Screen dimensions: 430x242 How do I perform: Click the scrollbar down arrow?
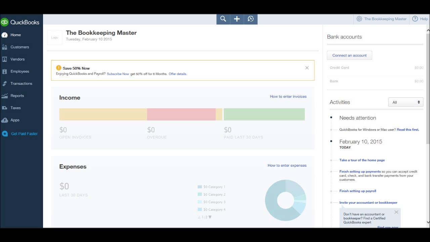click(428, 222)
